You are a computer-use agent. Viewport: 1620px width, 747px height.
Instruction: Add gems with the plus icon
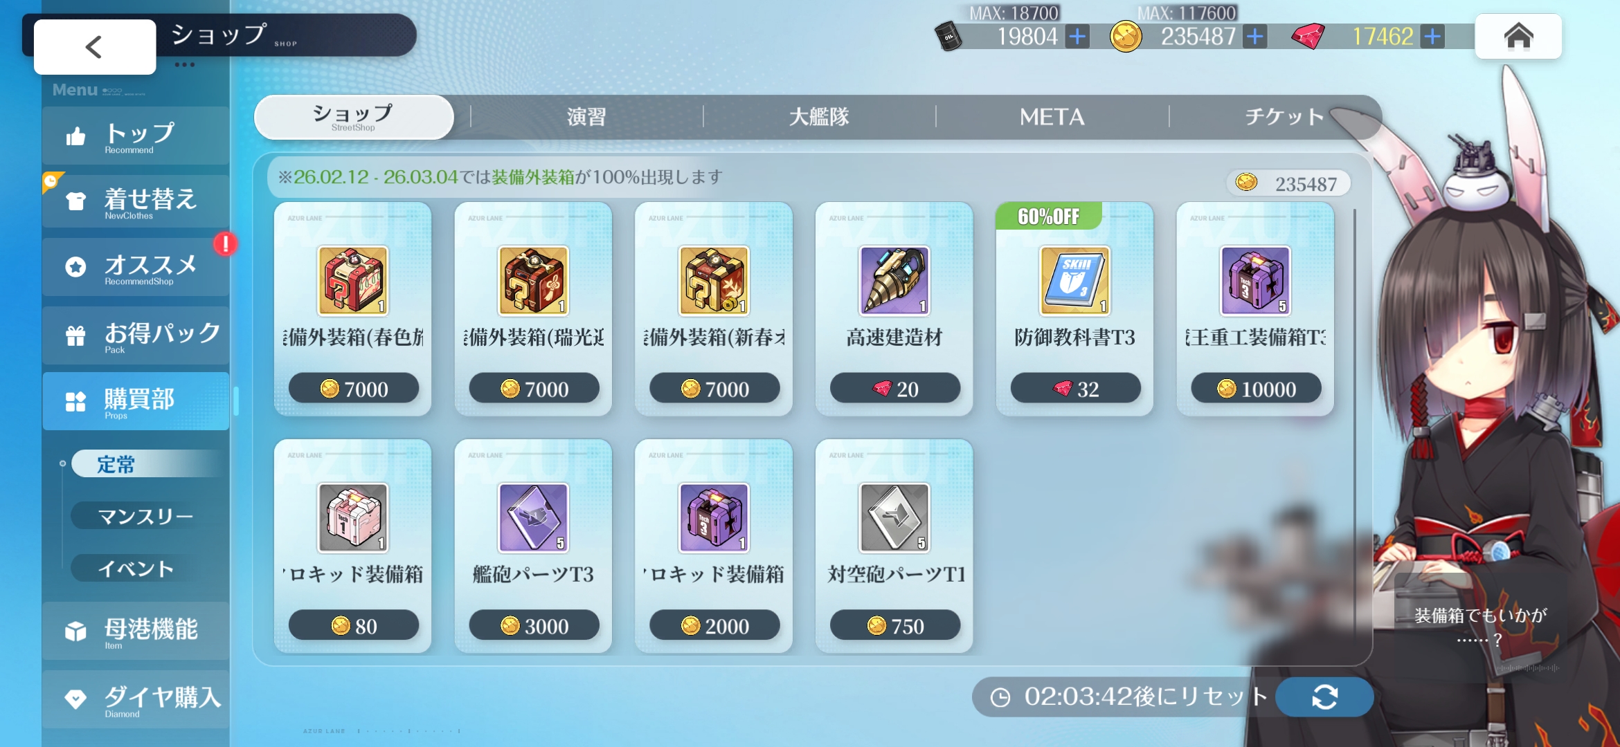click(1433, 36)
